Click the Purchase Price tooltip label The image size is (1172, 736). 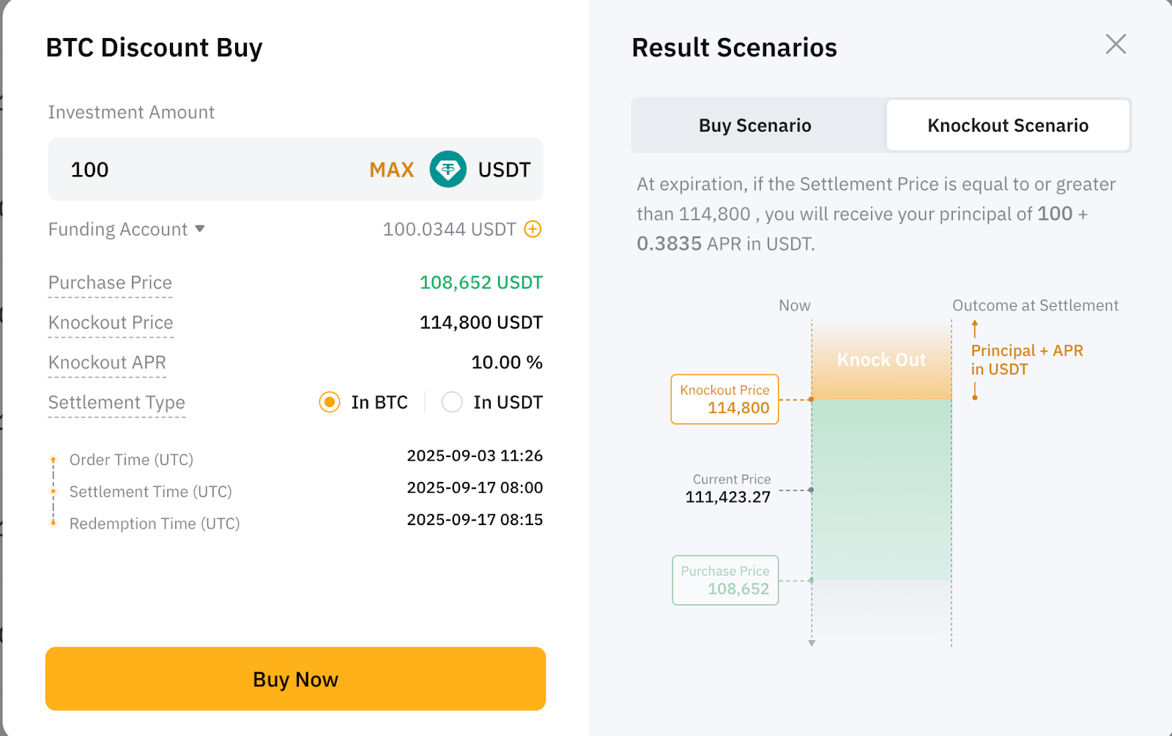point(110,283)
